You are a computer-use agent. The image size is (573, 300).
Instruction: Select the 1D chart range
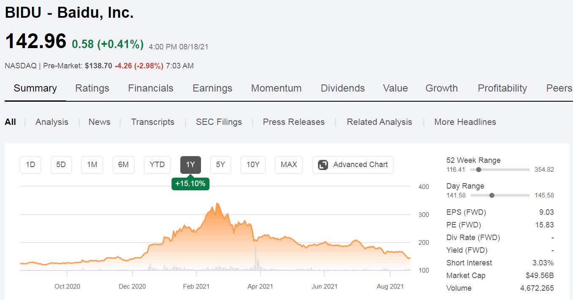click(30, 165)
